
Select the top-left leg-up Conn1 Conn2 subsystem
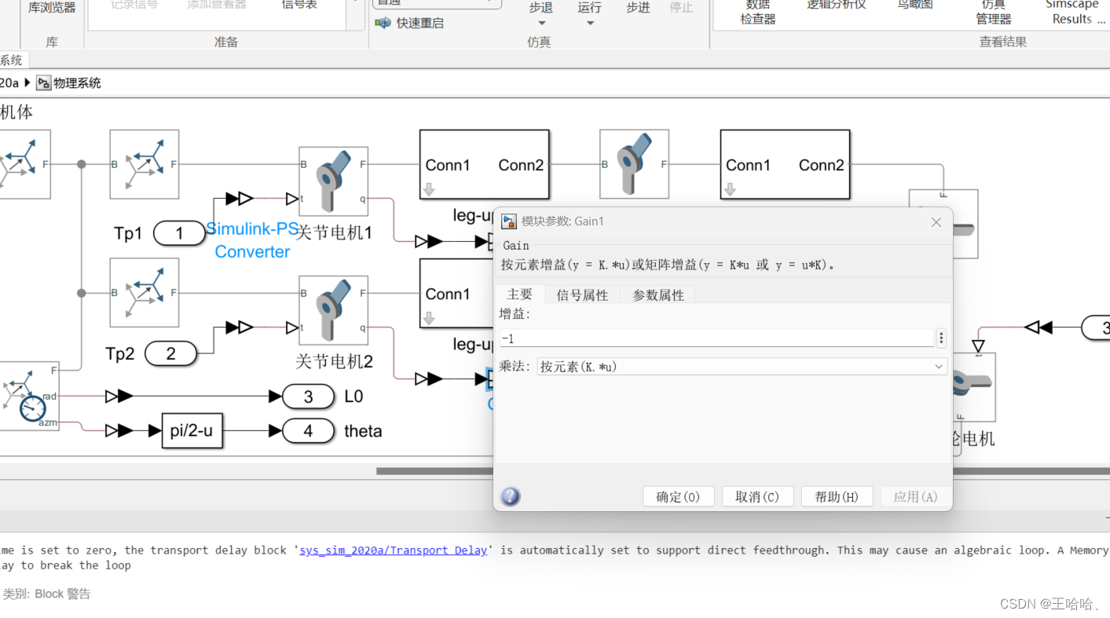[485, 164]
